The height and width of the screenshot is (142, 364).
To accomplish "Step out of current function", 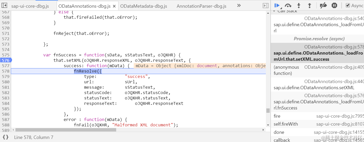I will (x=310, y=5).
